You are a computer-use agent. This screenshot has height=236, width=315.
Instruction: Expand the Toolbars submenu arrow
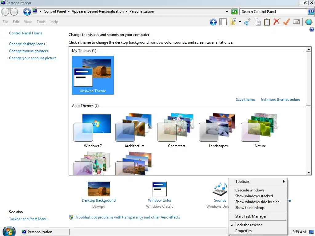(x=284, y=181)
